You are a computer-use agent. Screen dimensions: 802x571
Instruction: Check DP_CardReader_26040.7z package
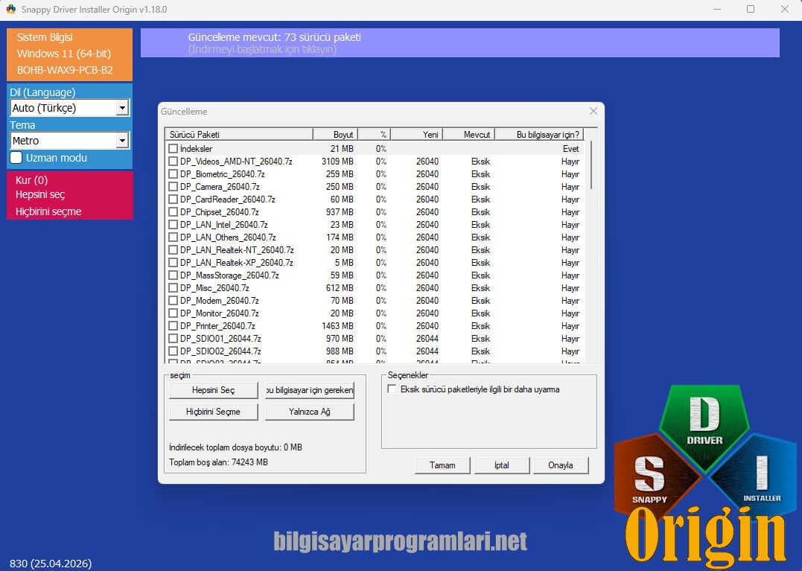pos(173,200)
